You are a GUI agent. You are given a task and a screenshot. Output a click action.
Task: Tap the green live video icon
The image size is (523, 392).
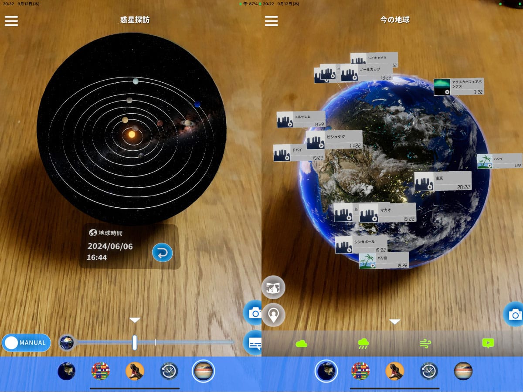coord(488,343)
